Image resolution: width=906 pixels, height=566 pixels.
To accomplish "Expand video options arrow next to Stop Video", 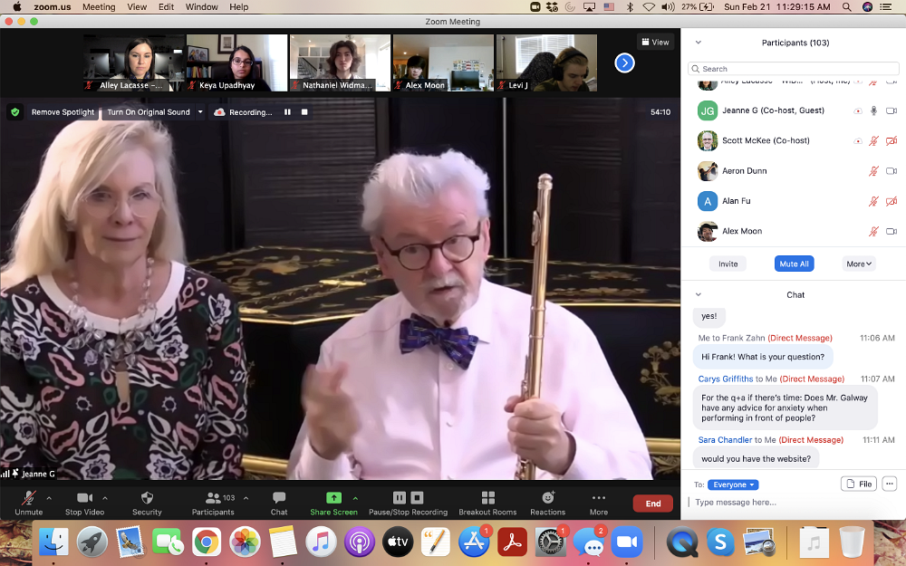I will [x=104, y=498].
